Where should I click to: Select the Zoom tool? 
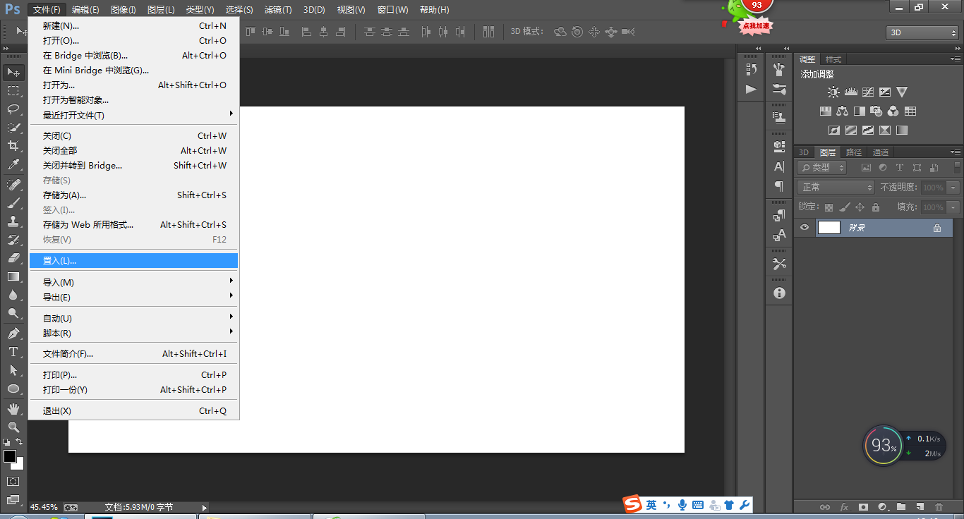13,427
